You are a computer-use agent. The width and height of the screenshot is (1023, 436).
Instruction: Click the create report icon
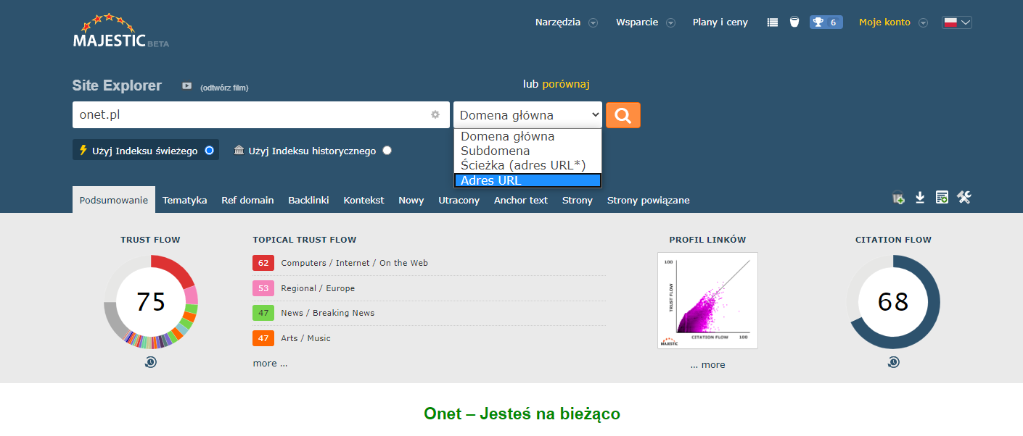coord(942,198)
